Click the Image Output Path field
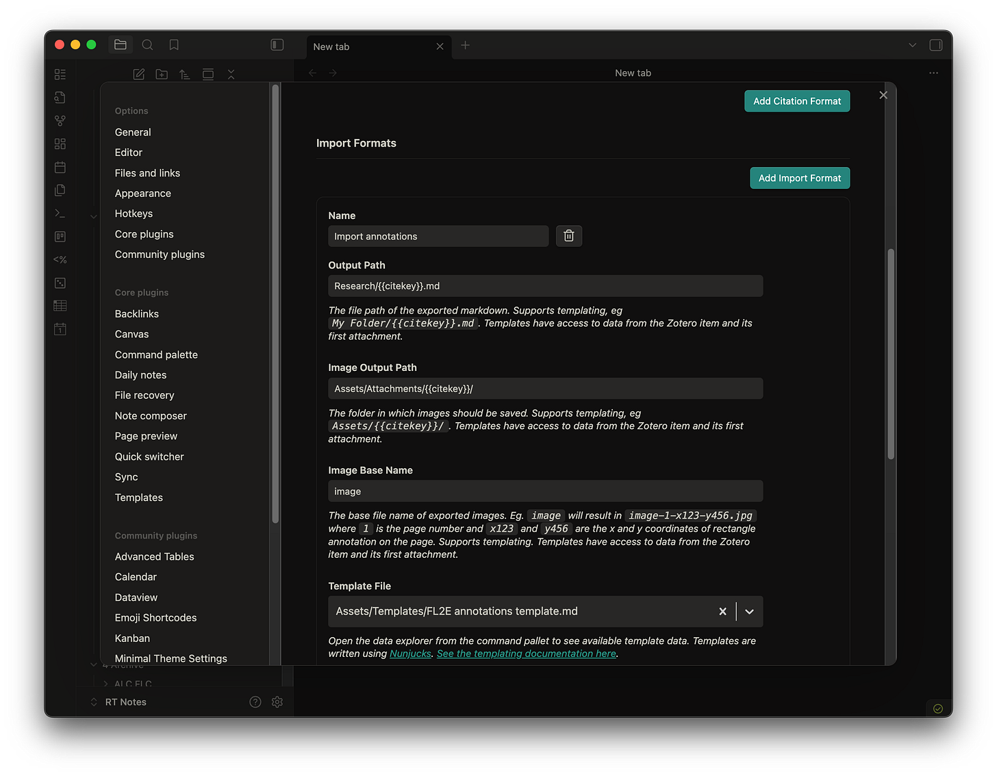 click(545, 389)
